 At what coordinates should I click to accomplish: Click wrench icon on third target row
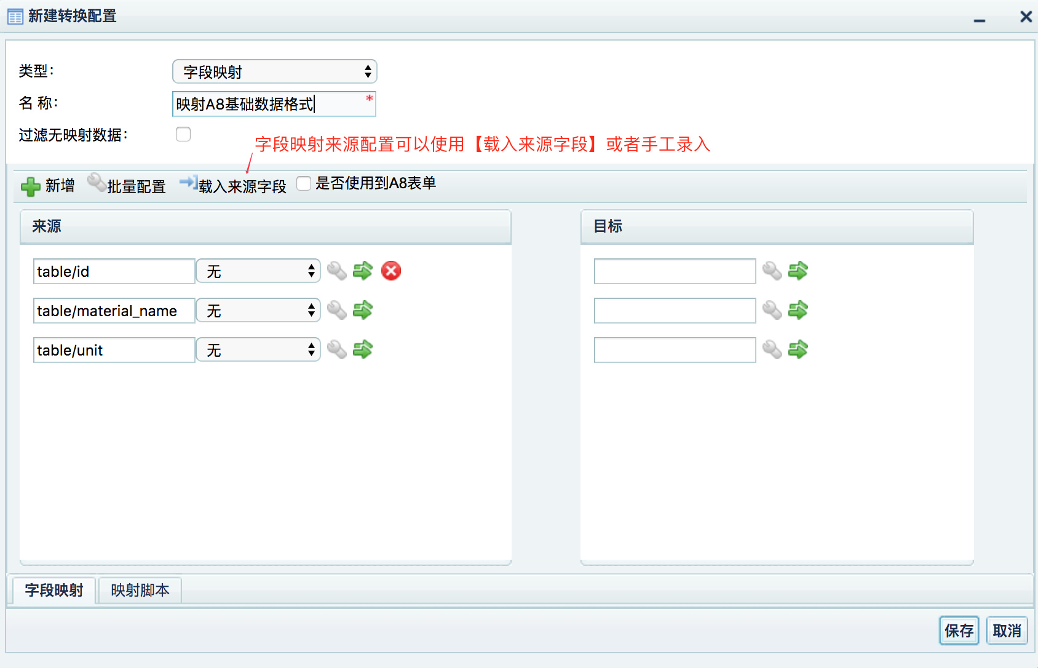pos(772,349)
